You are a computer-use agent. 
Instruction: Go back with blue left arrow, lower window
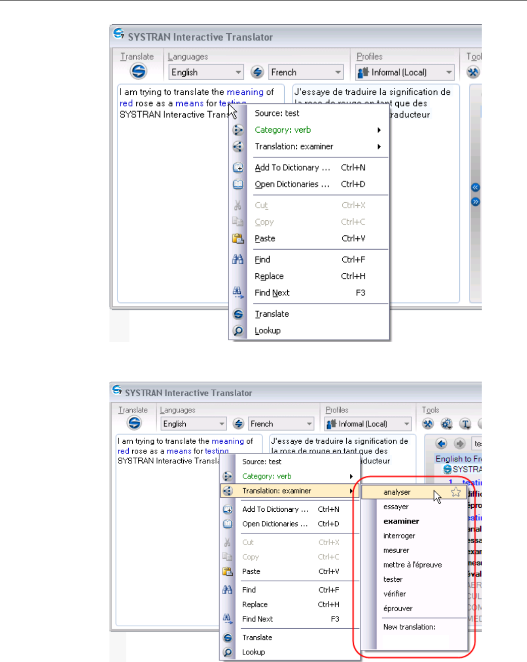pos(442,444)
